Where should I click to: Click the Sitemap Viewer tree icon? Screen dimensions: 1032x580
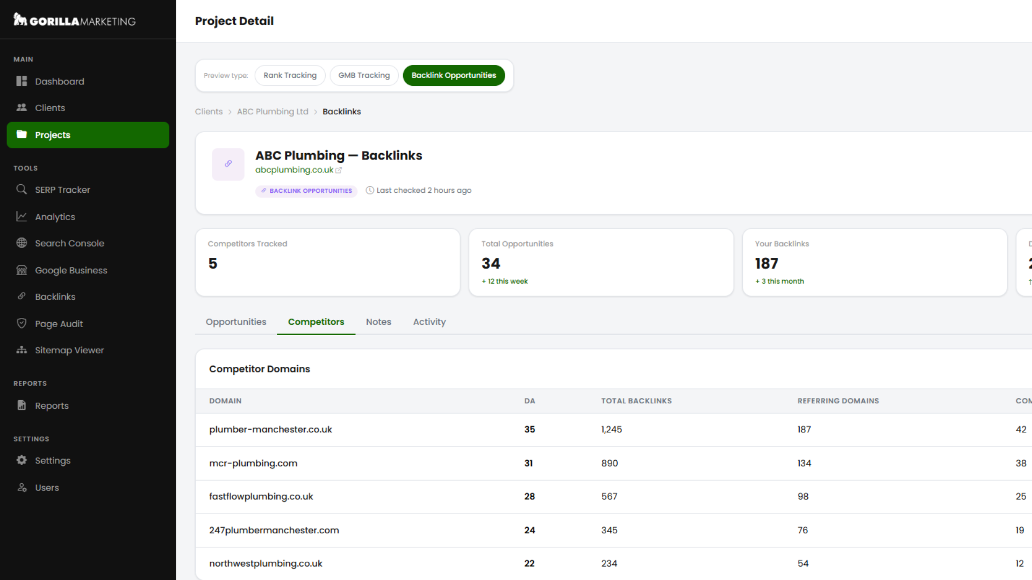pyautogui.click(x=21, y=350)
